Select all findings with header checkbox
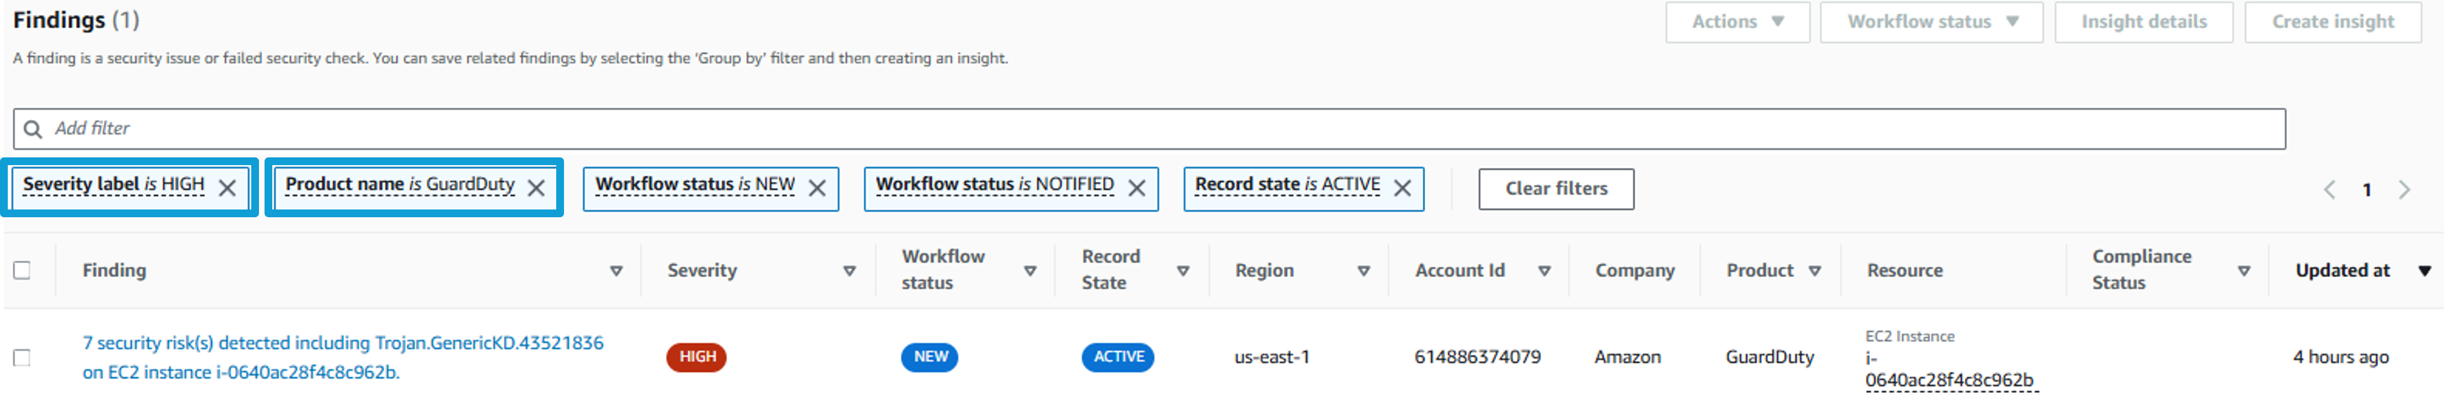Screen dimensions: 2444x394 coord(22,270)
